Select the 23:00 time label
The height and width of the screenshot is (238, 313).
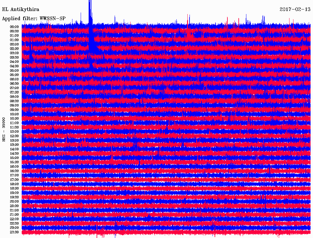pos(14,228)
